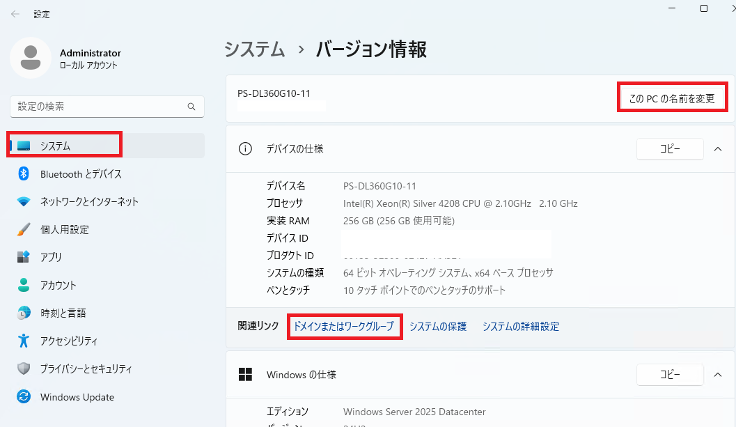The width and height of the screenshot is (736, 427).
Task: Click the この PC の名前を変更 button
Action: (x=672, y=98)
